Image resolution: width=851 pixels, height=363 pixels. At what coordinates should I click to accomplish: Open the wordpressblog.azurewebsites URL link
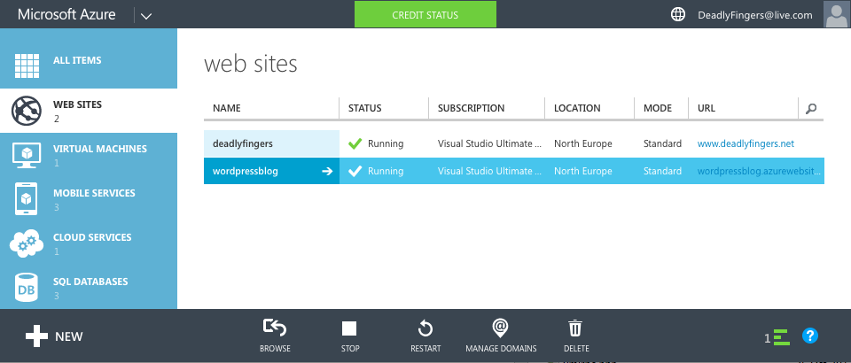pos(759,171)
